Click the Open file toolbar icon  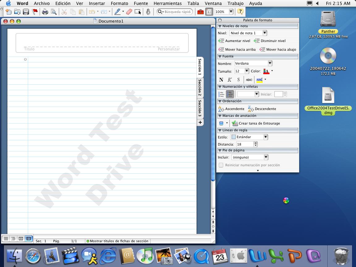(17, 11)
